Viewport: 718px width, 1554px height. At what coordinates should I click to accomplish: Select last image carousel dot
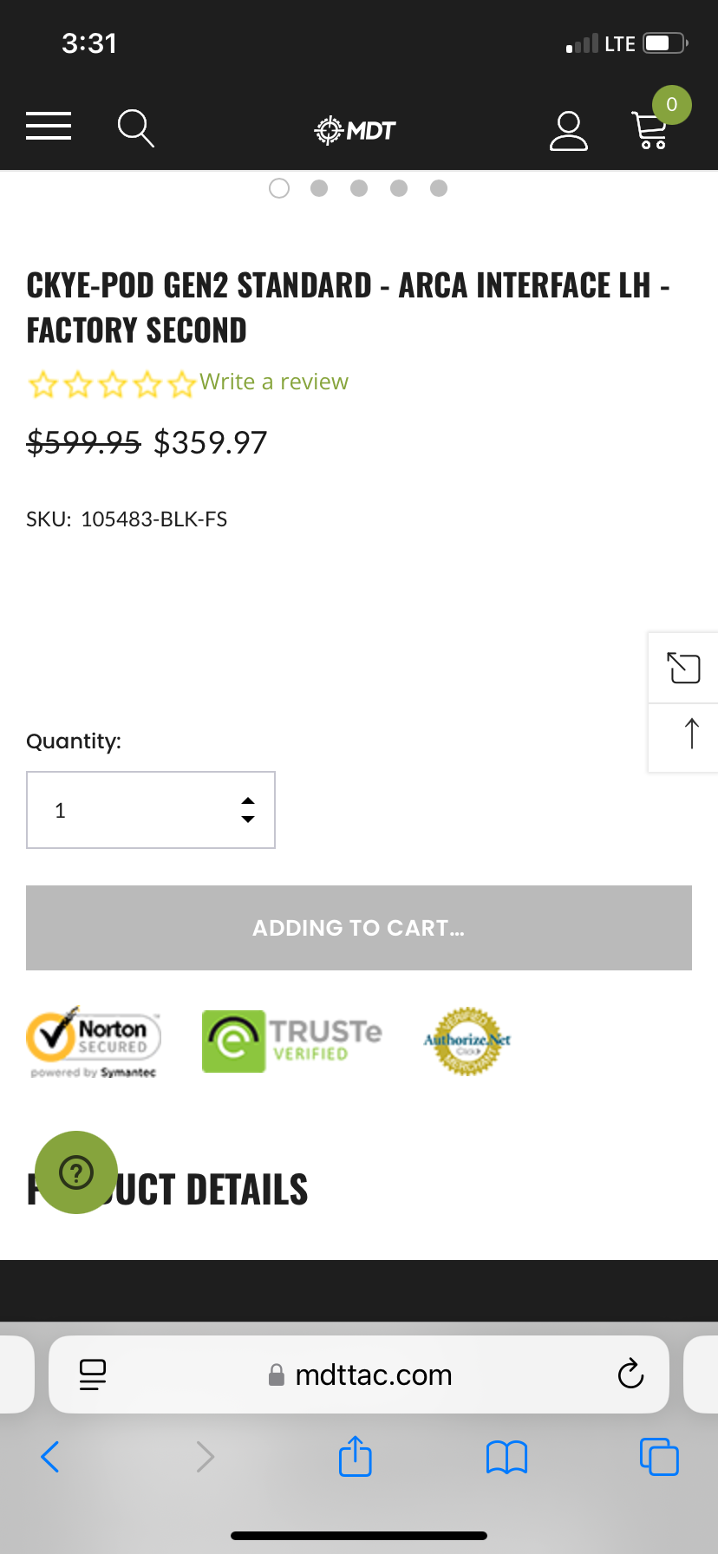439,188
